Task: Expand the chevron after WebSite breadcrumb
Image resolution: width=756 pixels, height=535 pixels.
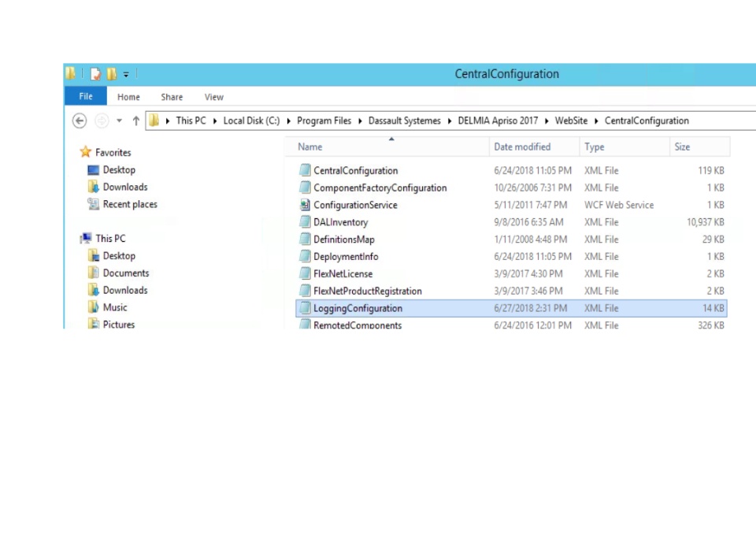Action: coord(596,121)
